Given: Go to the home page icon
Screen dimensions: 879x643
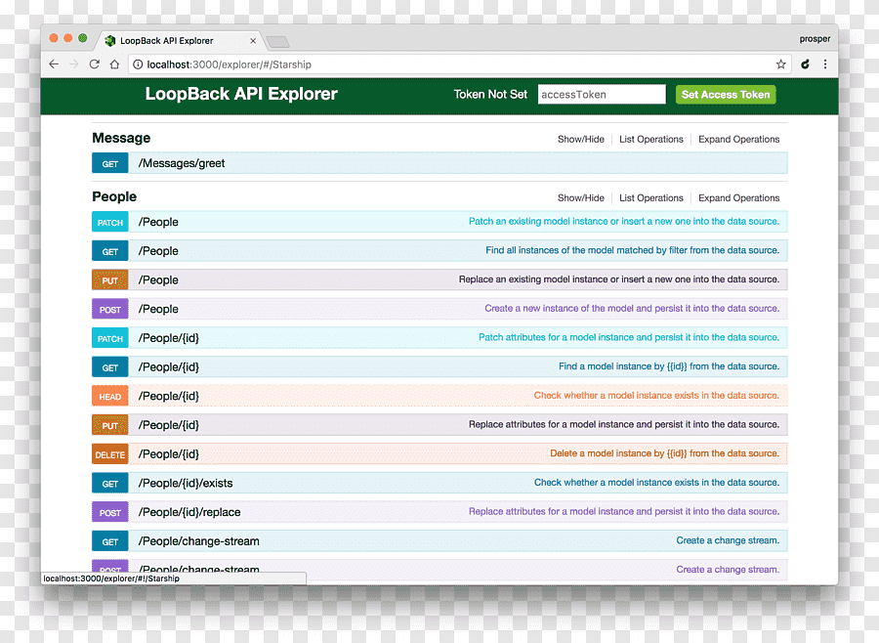Looking at the screenshot, I should coord(114,64).
